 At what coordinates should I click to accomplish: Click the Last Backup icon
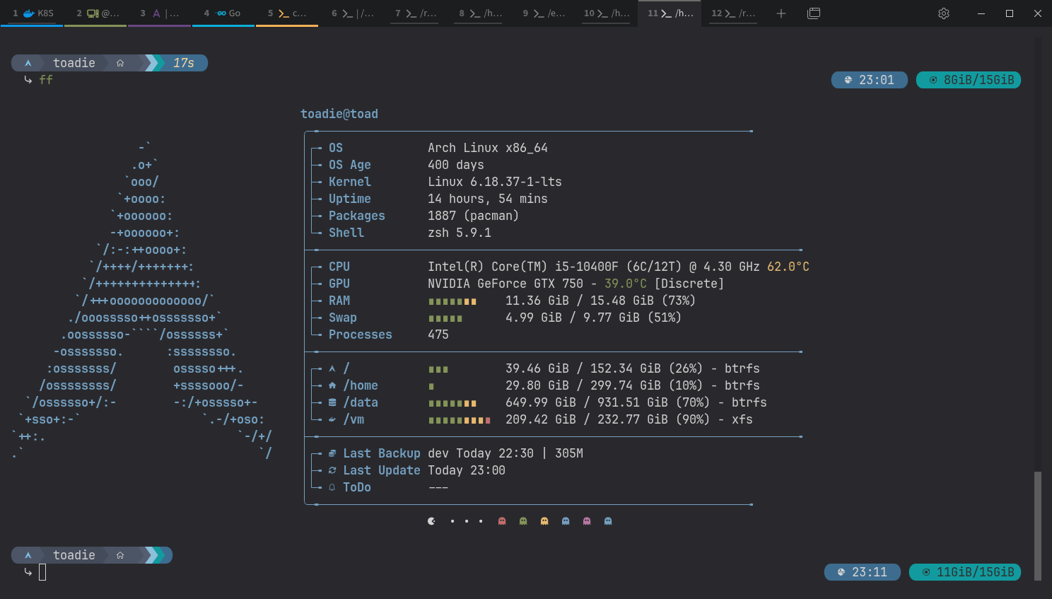(x=332, y=453)
